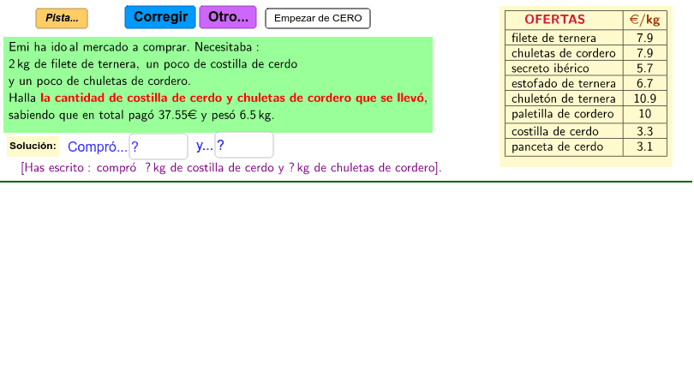The image size is (694, 383).
Task: Click the Empezar de CERO button
Action: 318,18
